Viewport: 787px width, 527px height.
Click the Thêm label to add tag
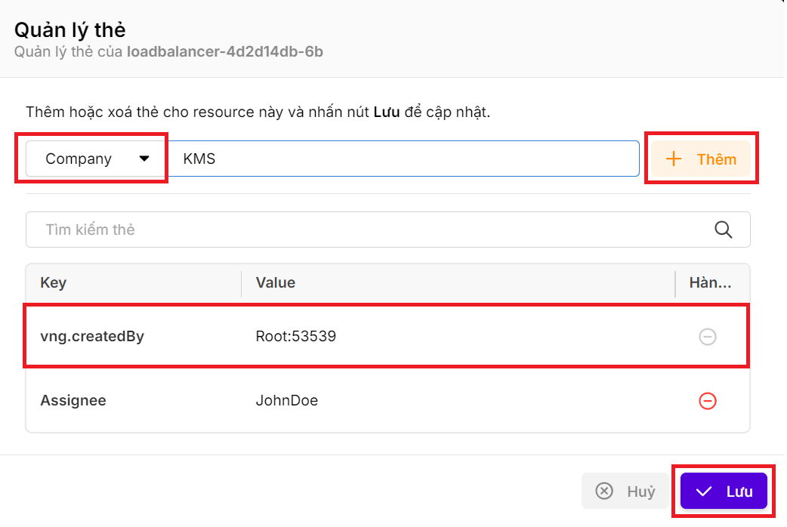click(x=716, y=159)
